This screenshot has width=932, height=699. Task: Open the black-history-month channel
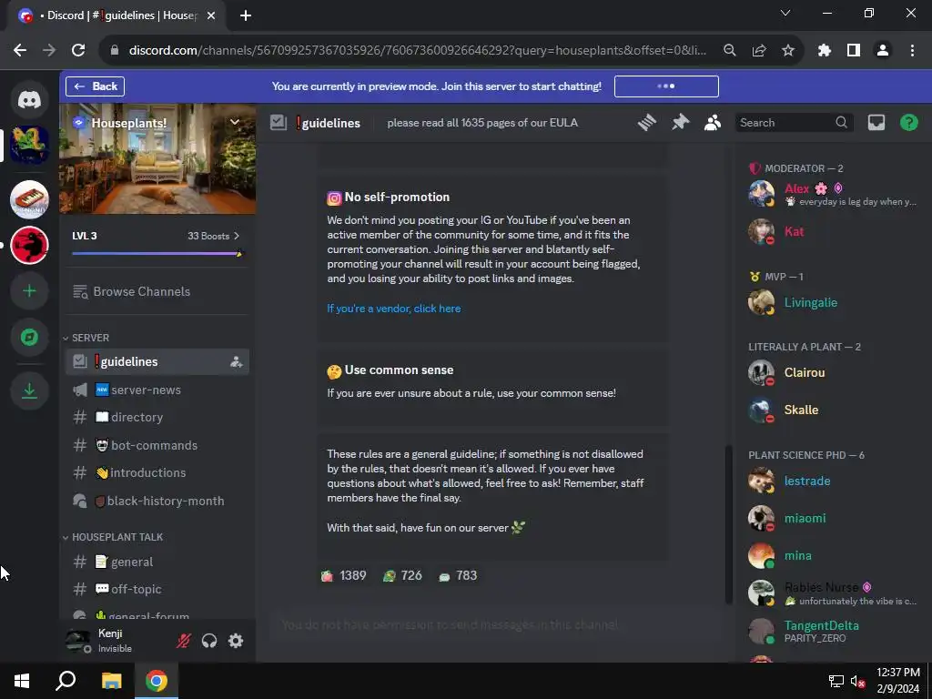click(157, 501)
